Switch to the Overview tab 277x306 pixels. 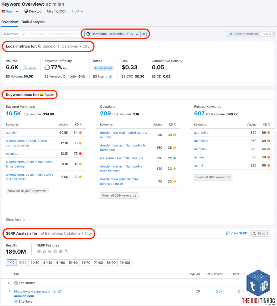10,22
